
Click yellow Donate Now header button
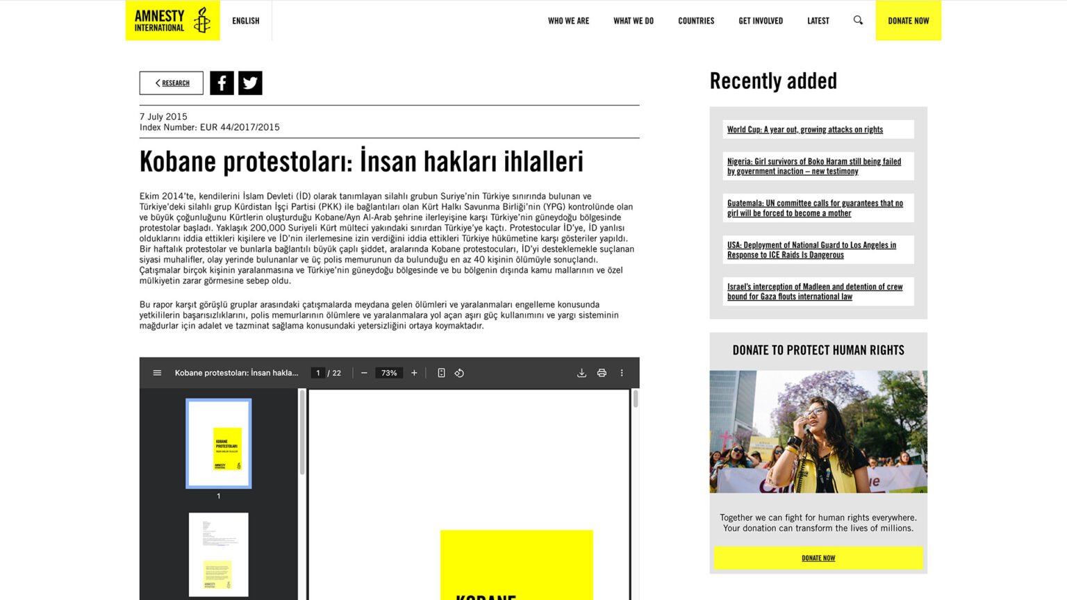908,20
